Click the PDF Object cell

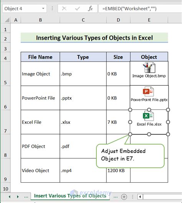coord(40,146)
